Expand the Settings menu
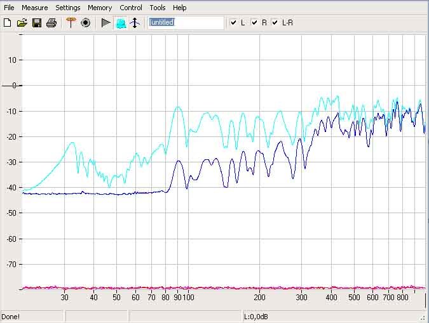Viewport: 429px width, 323px height. [67, 8]
